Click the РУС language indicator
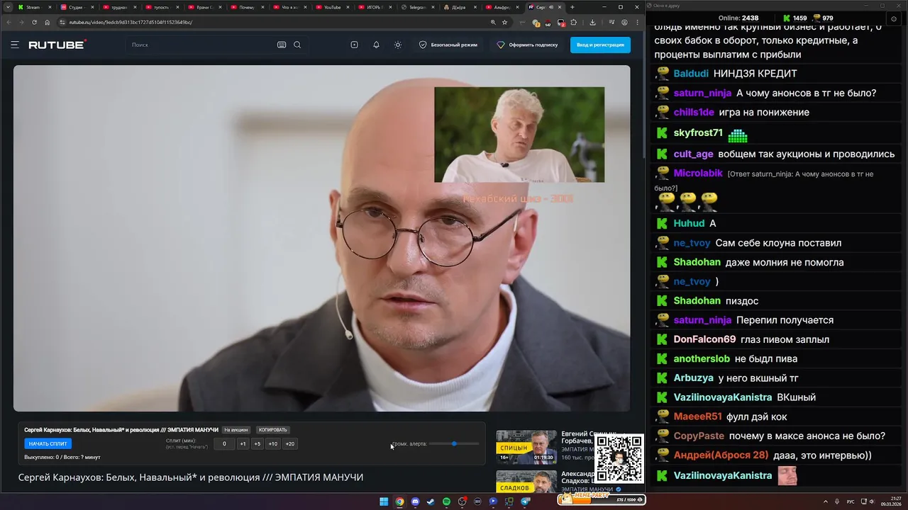Image resolution: width=908 pixels, height=510 pixels. (x=851, y=501)
